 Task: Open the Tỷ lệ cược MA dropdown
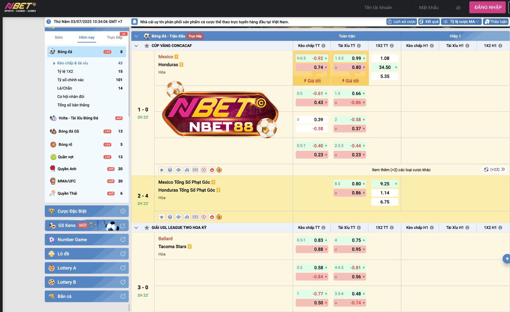tap(461, 21)
